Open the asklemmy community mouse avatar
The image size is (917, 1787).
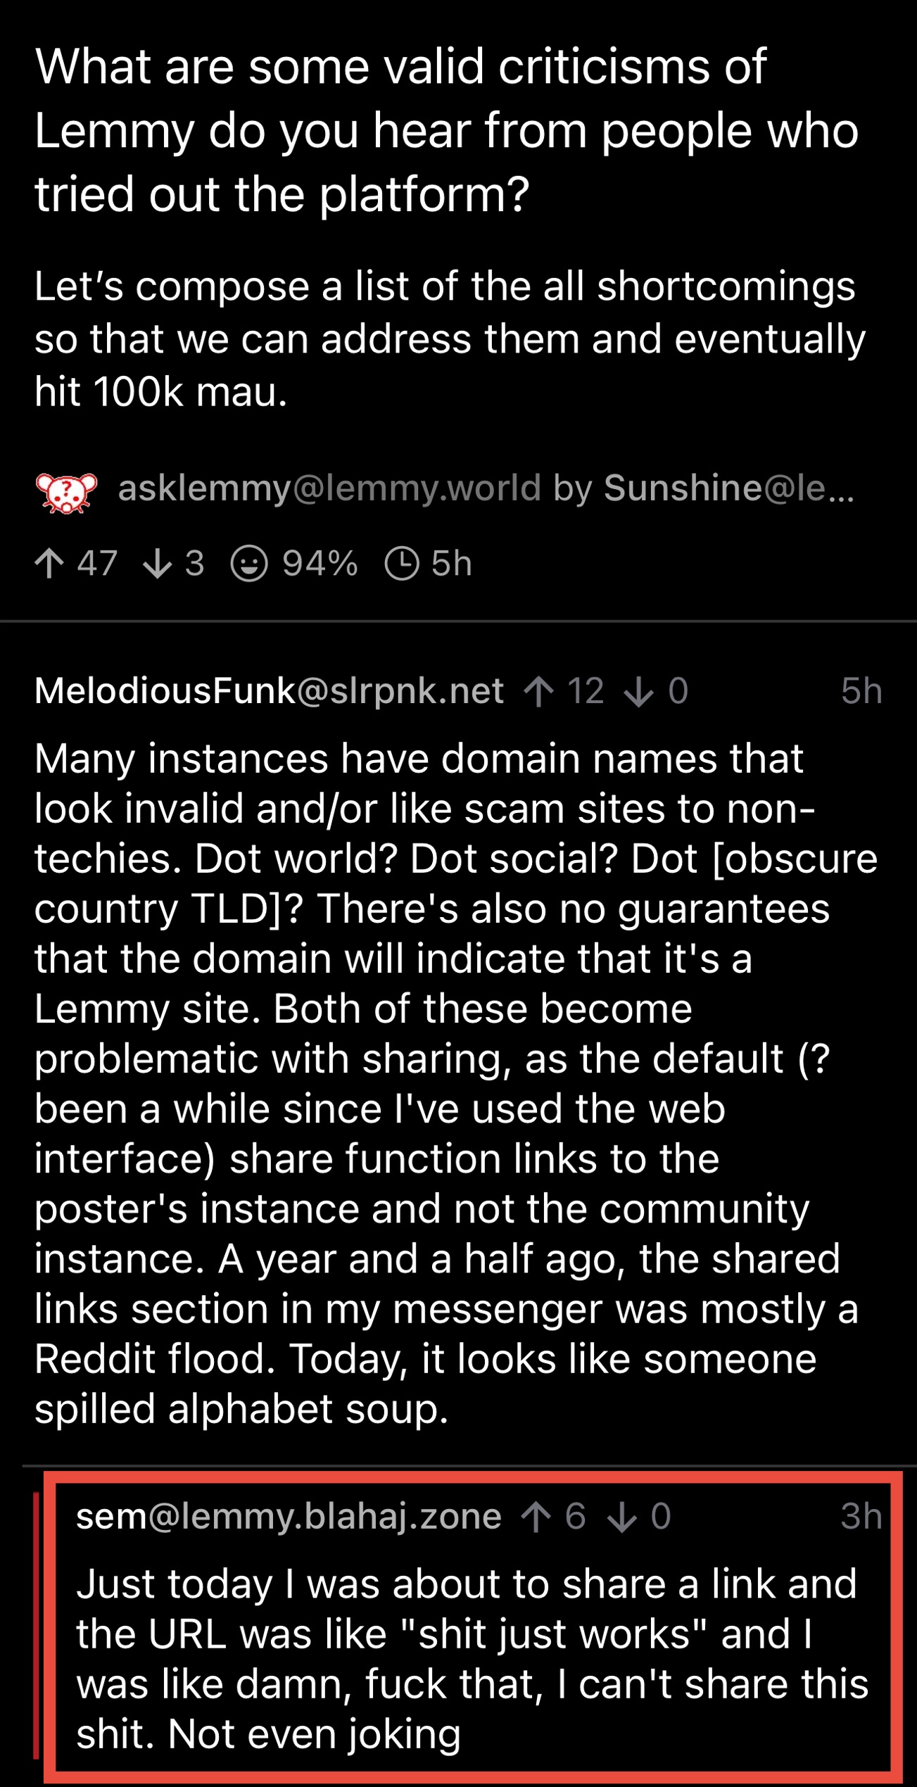[x=66, y=492]
